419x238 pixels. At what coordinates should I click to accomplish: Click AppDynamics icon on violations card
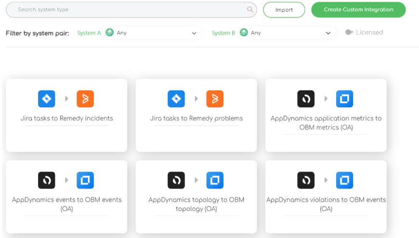(x=306, y=180)
